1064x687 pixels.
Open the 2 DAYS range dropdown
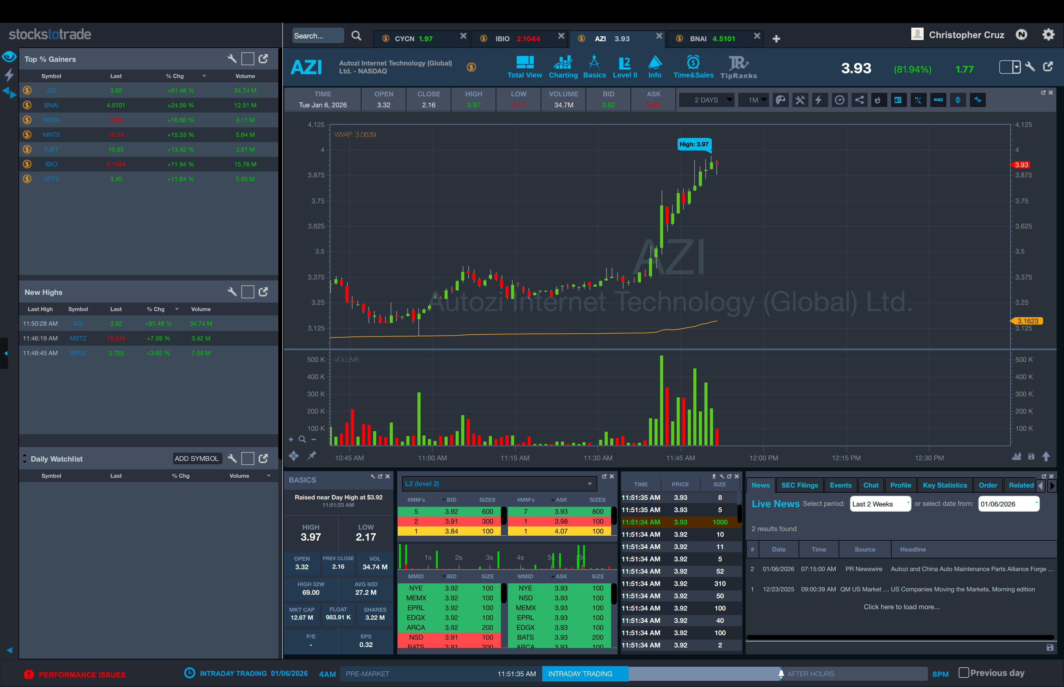(706, 100)
